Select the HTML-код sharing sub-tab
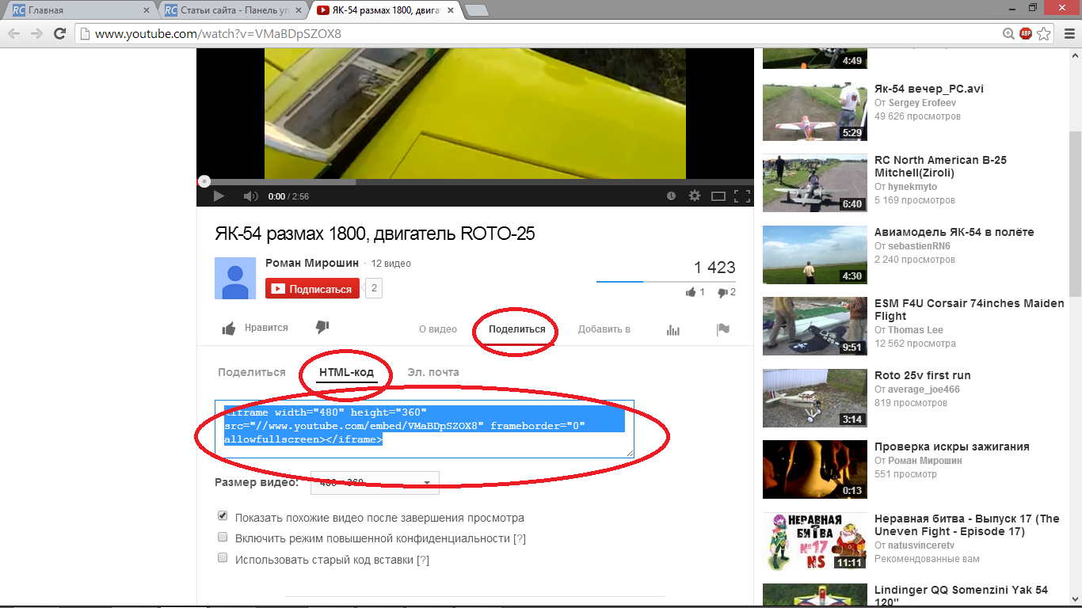Image resolution: width=1082 pixels, height=608 pixels. point(346,372)
